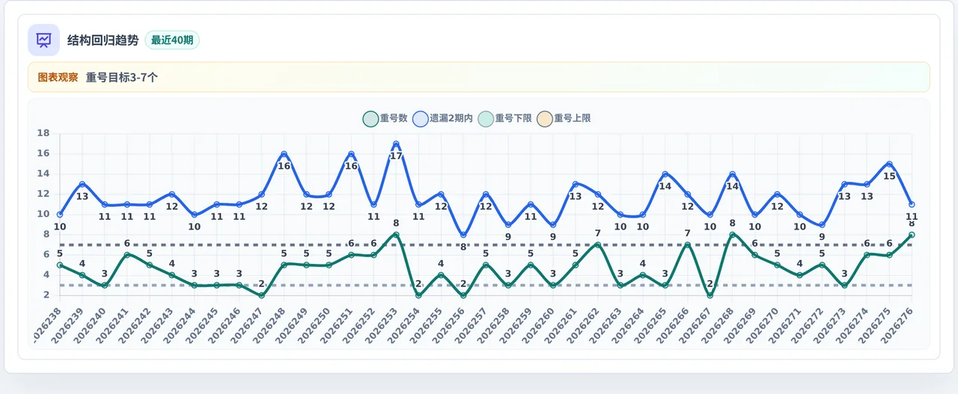Select green point 4 at period 2026264
The width and height of the screenshot is (958, 394).
643,275
